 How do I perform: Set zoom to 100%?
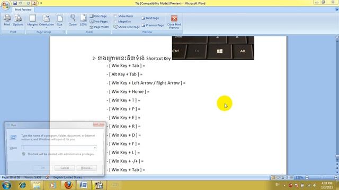pyautogui.click(x=83, y=20)
